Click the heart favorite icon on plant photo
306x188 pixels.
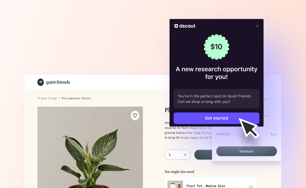point(135,115)
